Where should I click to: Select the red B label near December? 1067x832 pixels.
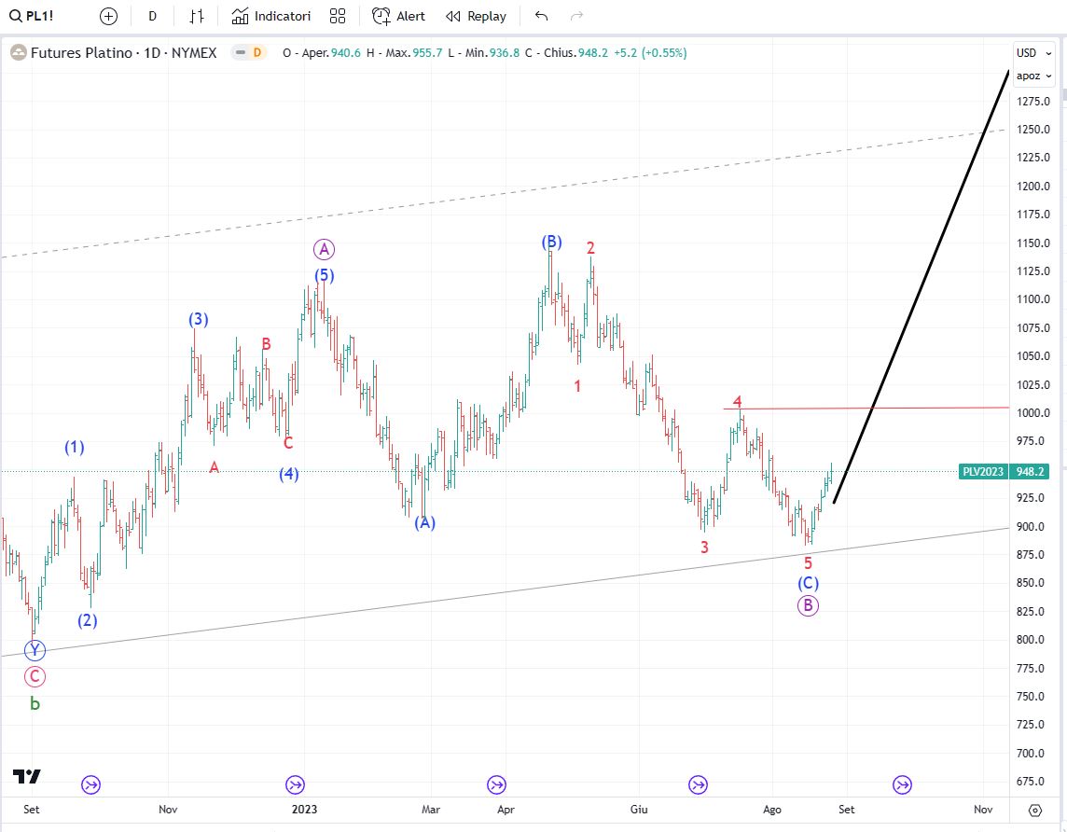coord(266,344)
